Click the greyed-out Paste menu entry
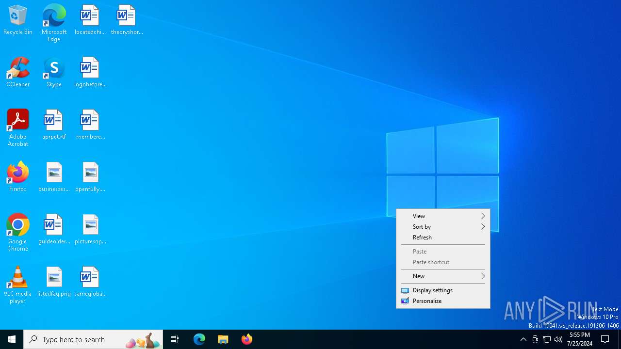The width and height of the screenshot is (621, 349). click(443, 252)
